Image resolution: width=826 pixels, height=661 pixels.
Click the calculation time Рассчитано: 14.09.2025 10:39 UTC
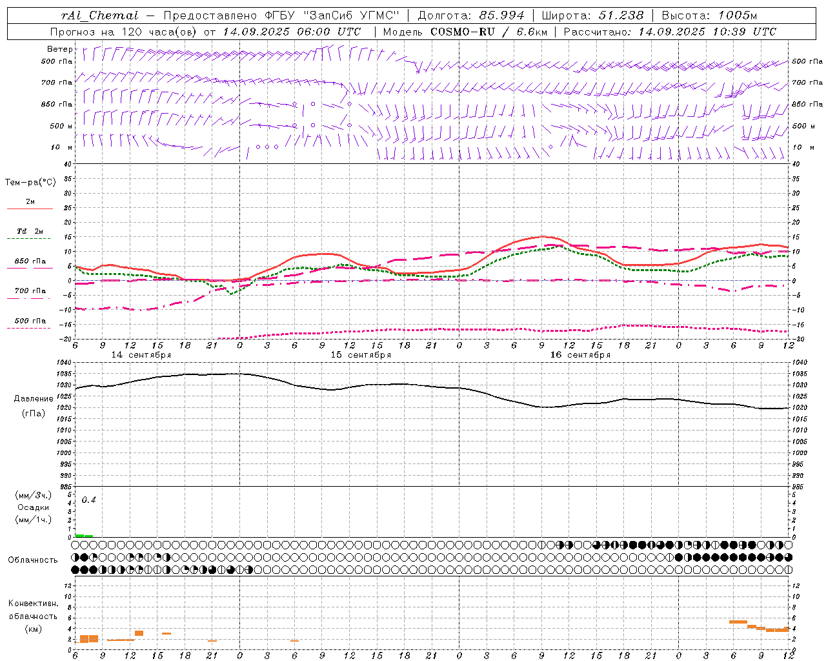click(670, 32)
